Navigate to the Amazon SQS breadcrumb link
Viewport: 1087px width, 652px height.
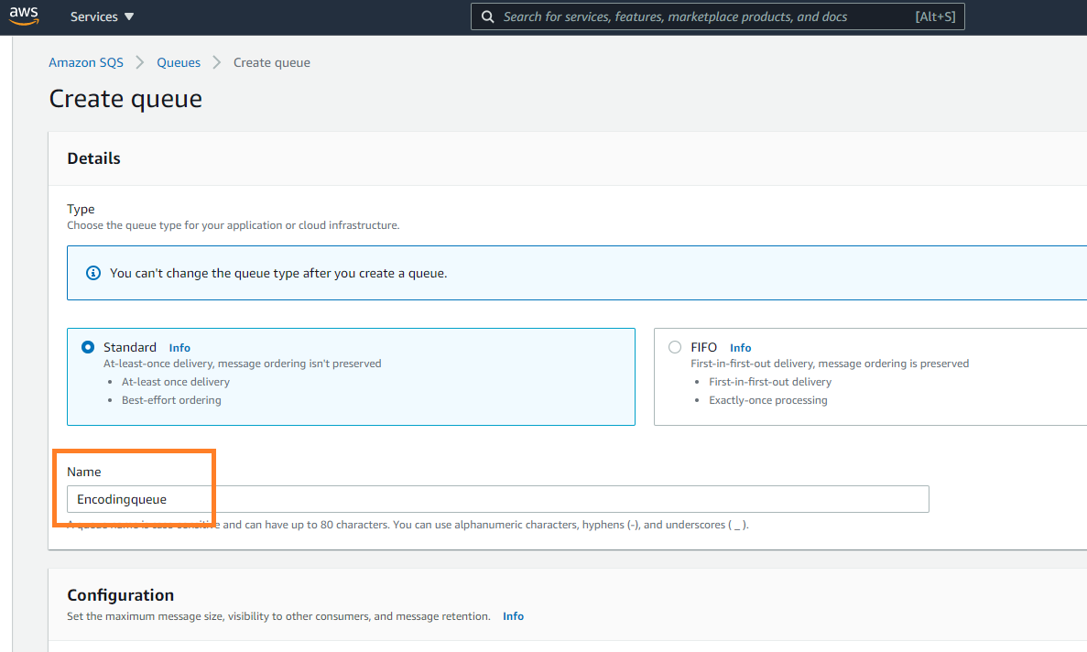coord(86,61)
